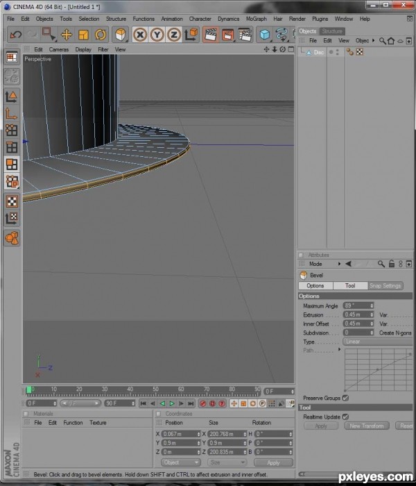Click the orange primitives icon in sidebar

click(x=12, y=238)
